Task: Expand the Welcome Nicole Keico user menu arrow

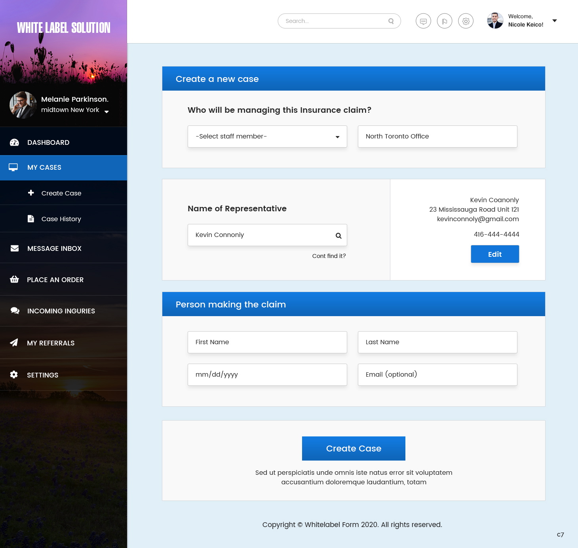Action: coord(555,21)
